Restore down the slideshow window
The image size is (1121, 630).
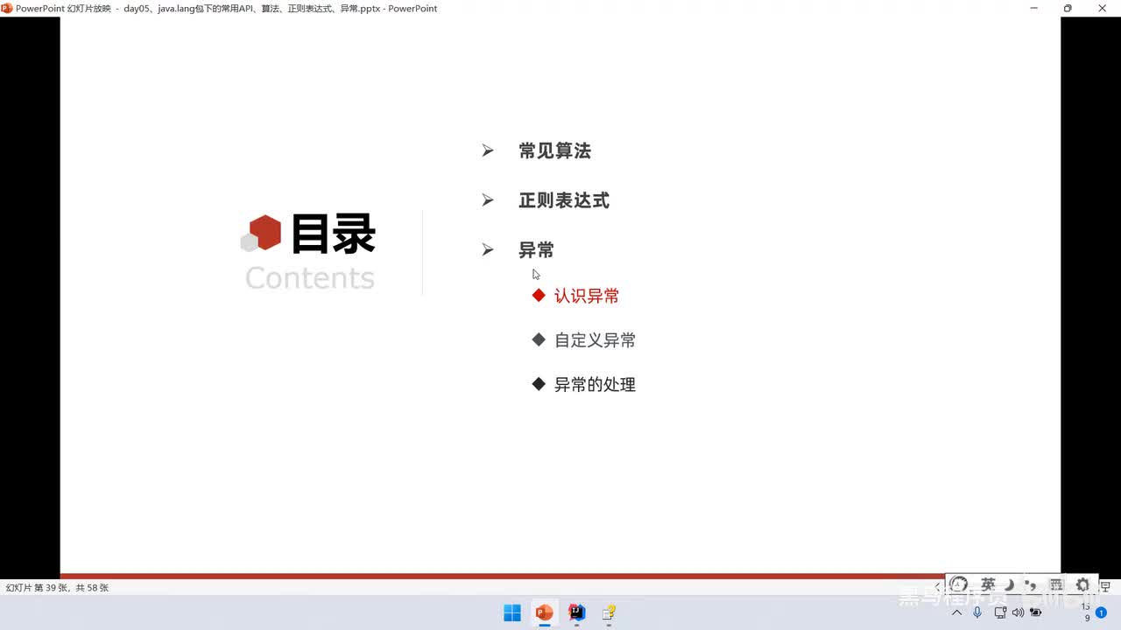tap(1067, 8)
